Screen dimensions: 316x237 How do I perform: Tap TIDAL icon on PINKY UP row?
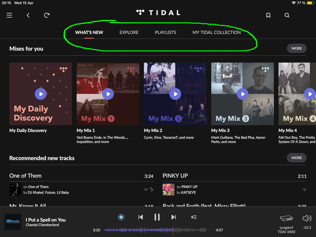(x=305, y=189)
